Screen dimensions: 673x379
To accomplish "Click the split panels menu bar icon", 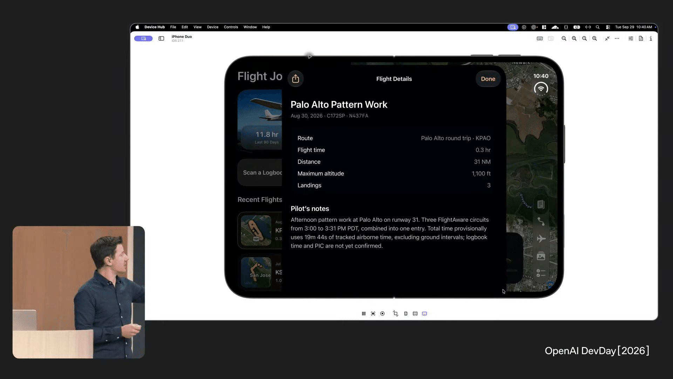I will 544,27.
